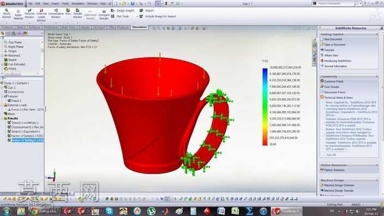Switch to the Evaluate tab
Image resolution: width=384 pixels, height=216 pixels.
(84, 27)
